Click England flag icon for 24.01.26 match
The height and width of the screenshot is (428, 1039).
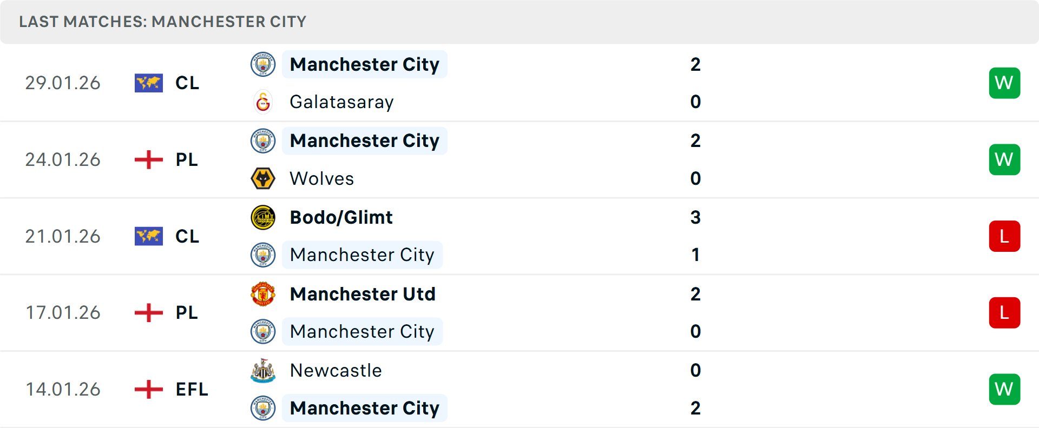click(148, 159)
